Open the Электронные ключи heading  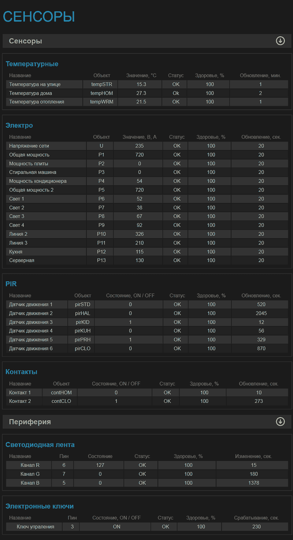pyautogui.click(x=40, y=506)
